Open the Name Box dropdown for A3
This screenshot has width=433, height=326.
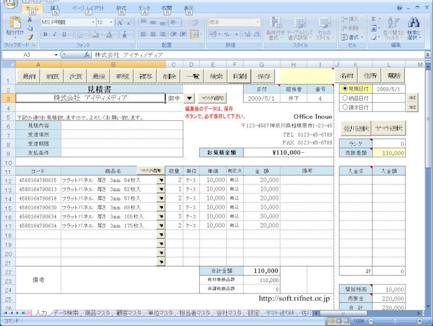(56, 55)
